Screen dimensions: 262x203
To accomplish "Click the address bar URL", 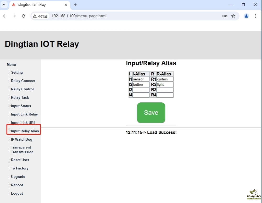I will coord(79,16).
